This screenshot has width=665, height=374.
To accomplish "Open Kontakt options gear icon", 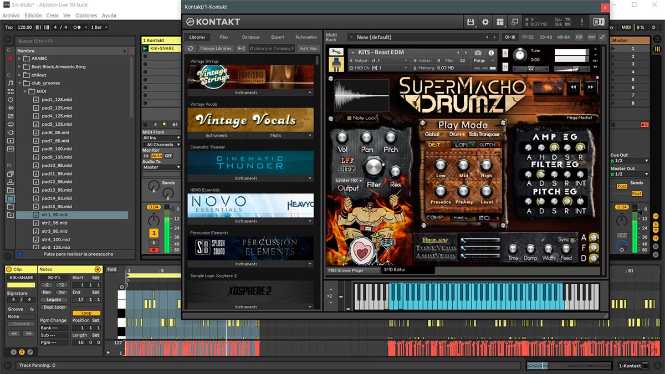I will (485, 22).
